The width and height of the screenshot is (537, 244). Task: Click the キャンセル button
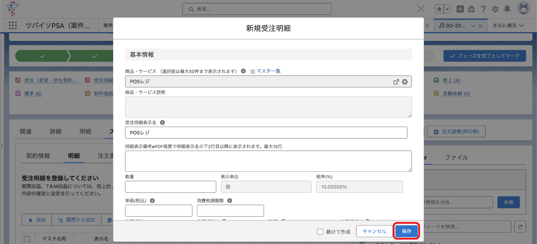(x=374, y=231)
